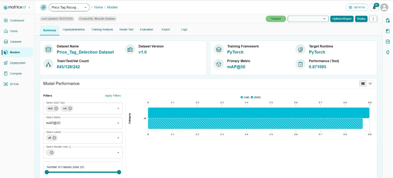Image resolution: width=393 pixels, height=178 pixels.
Task: Expand the Select Models dropdown
Action: [118, 153]
